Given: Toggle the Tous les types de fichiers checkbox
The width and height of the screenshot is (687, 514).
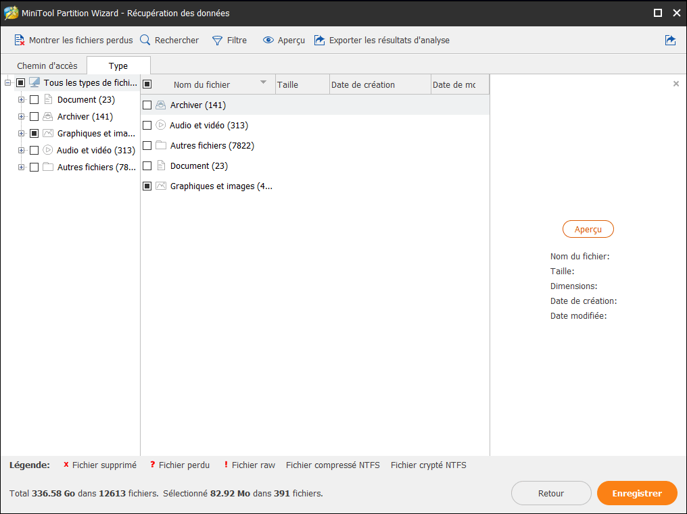Looking at the screenshot, I should click(20, 83).
